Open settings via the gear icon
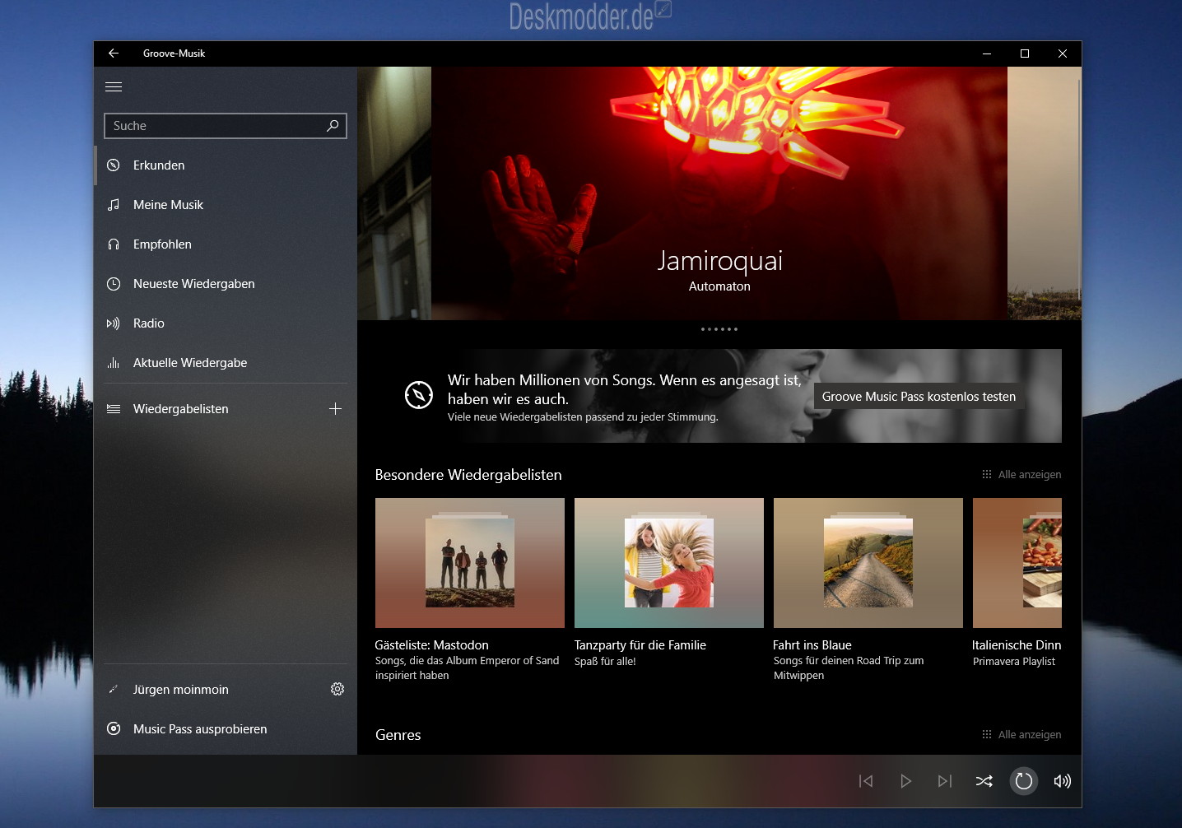The width and height of the screenshot is (1182, 828). click(x=337, y=689)
